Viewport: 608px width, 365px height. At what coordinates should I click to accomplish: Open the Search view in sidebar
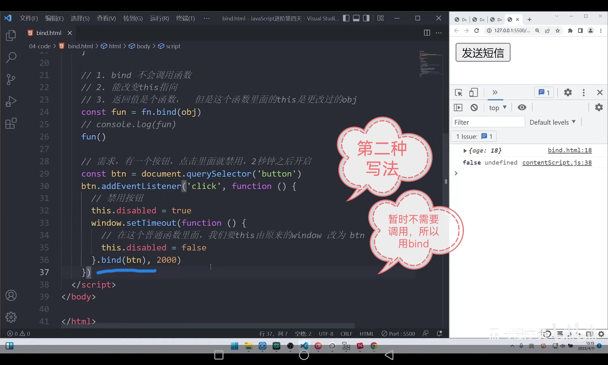click(11, 57)
